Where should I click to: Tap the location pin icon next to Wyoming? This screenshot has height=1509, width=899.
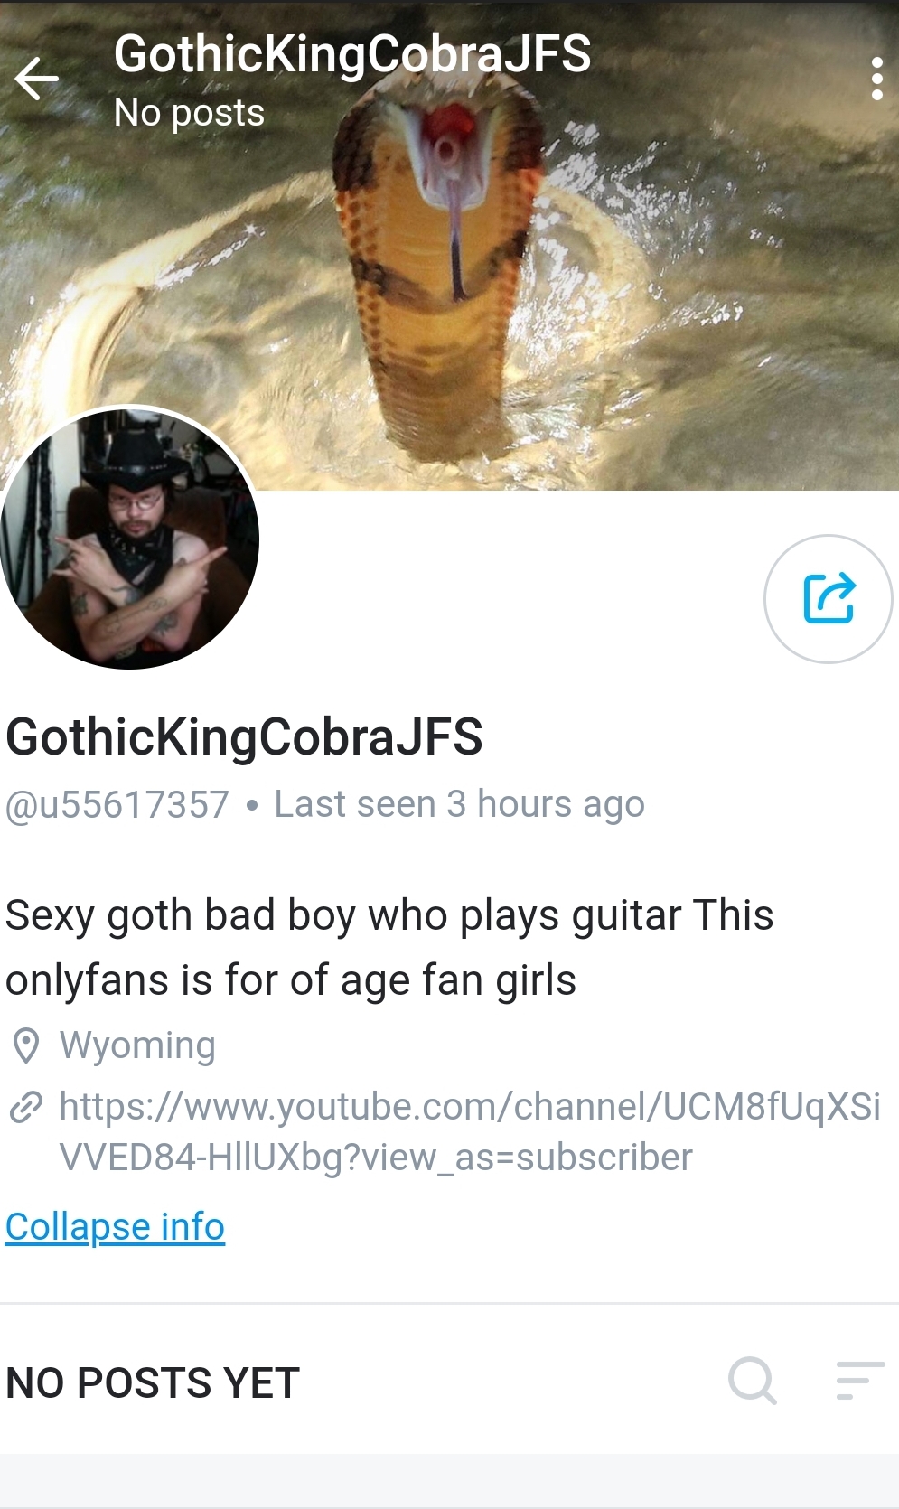click(x=26, y=1045)
